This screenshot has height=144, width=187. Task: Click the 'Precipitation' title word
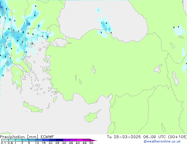coord(12,137)
